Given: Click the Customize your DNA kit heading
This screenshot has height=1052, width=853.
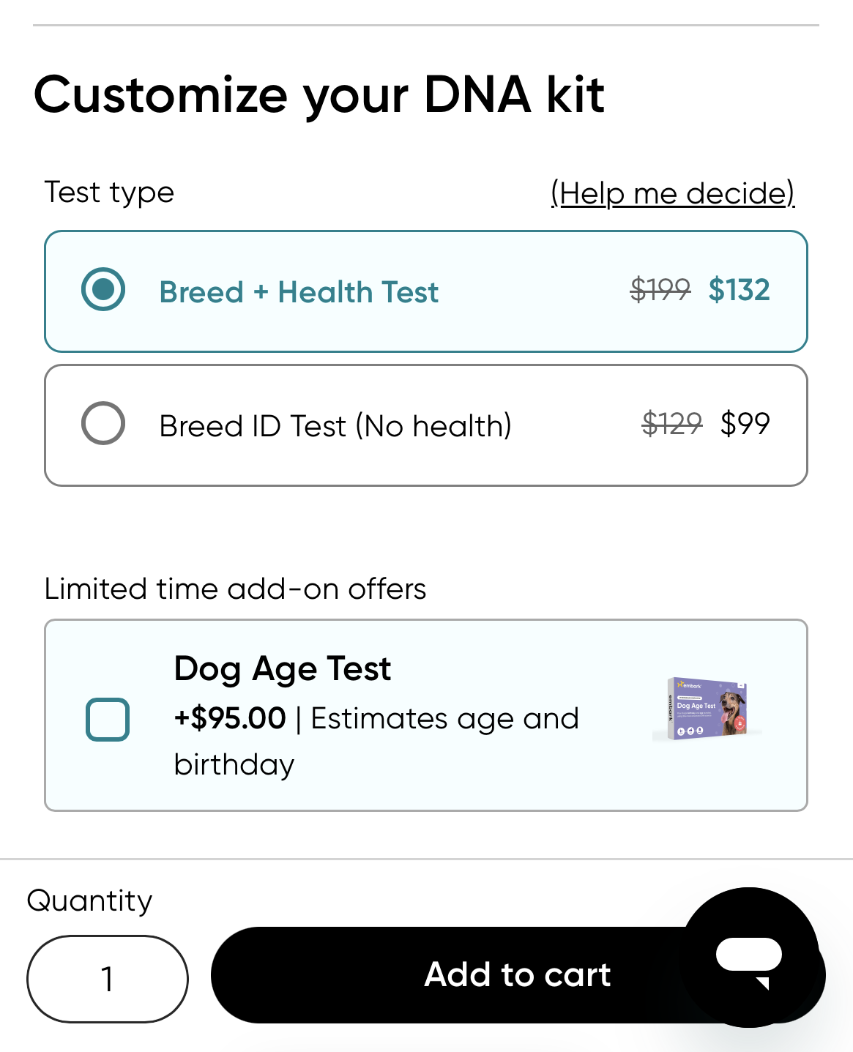Looking at the screenshot, I should [x=319, y=95].
